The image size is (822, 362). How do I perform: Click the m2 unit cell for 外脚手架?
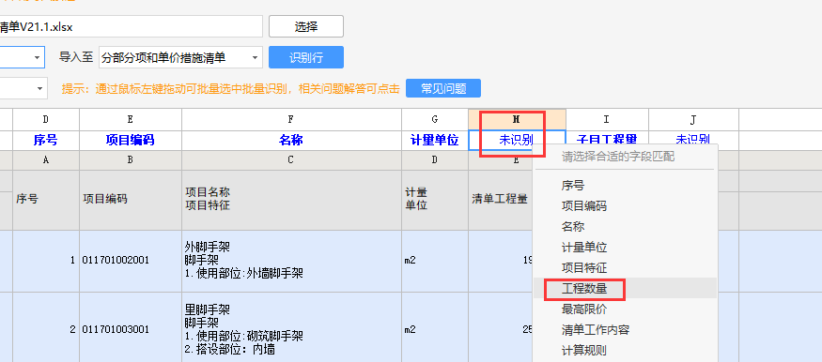(x=435, y=261)
